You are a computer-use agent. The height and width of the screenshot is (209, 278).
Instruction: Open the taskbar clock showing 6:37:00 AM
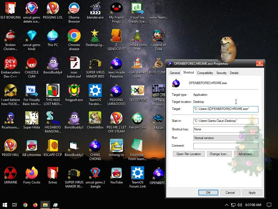pos(253,205)
